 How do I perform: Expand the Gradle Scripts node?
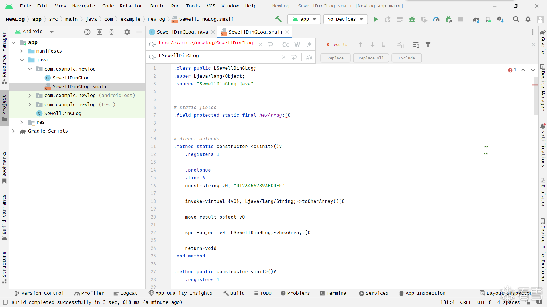point(13,131)
